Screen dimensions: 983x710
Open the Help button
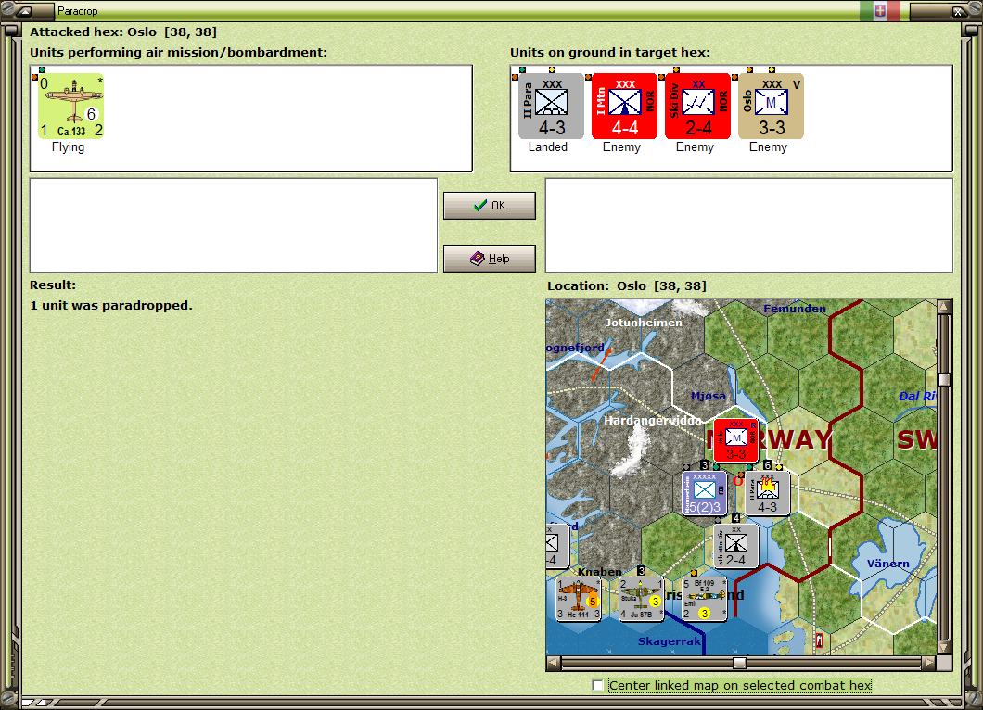pos(490,259)
